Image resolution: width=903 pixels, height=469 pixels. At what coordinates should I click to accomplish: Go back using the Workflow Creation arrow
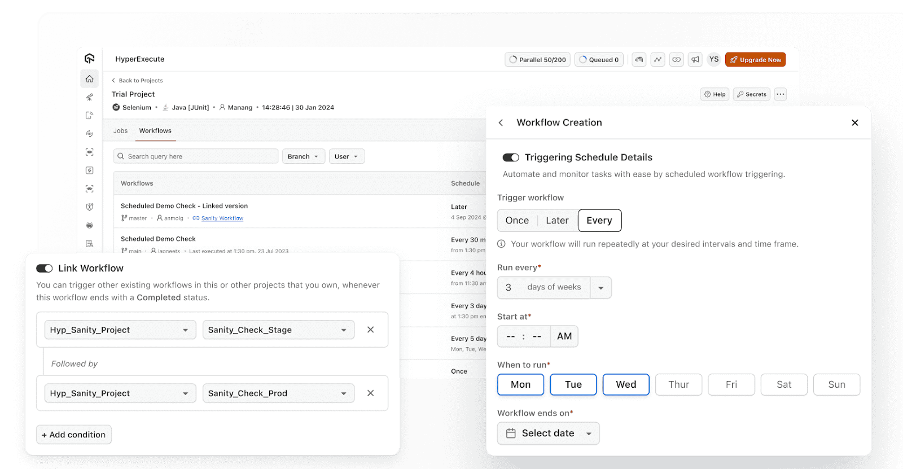[501, 122]
